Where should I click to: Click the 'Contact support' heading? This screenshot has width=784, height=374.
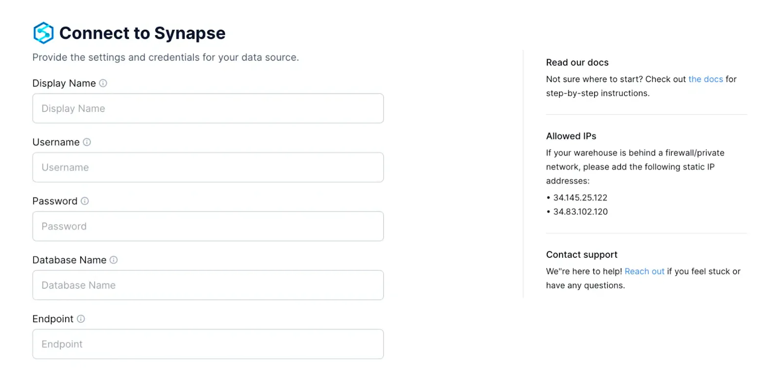pos(582,255)
